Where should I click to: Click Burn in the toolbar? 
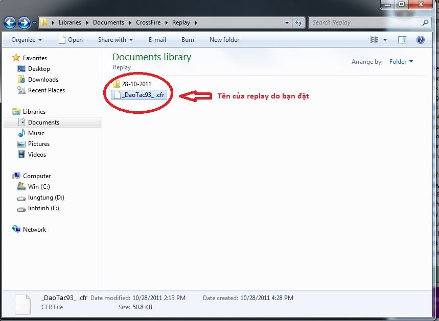tap(188, 40)
